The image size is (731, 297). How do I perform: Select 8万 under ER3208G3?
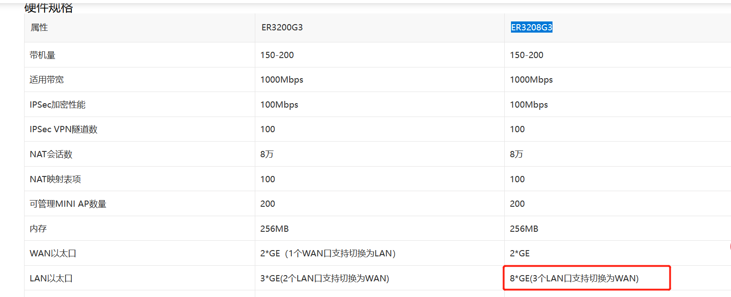(x=516, y=154)
